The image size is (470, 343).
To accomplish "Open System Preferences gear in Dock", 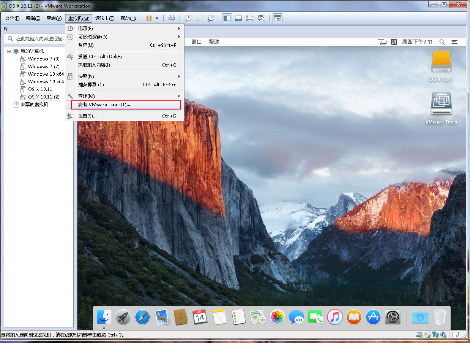I will 393,317.
